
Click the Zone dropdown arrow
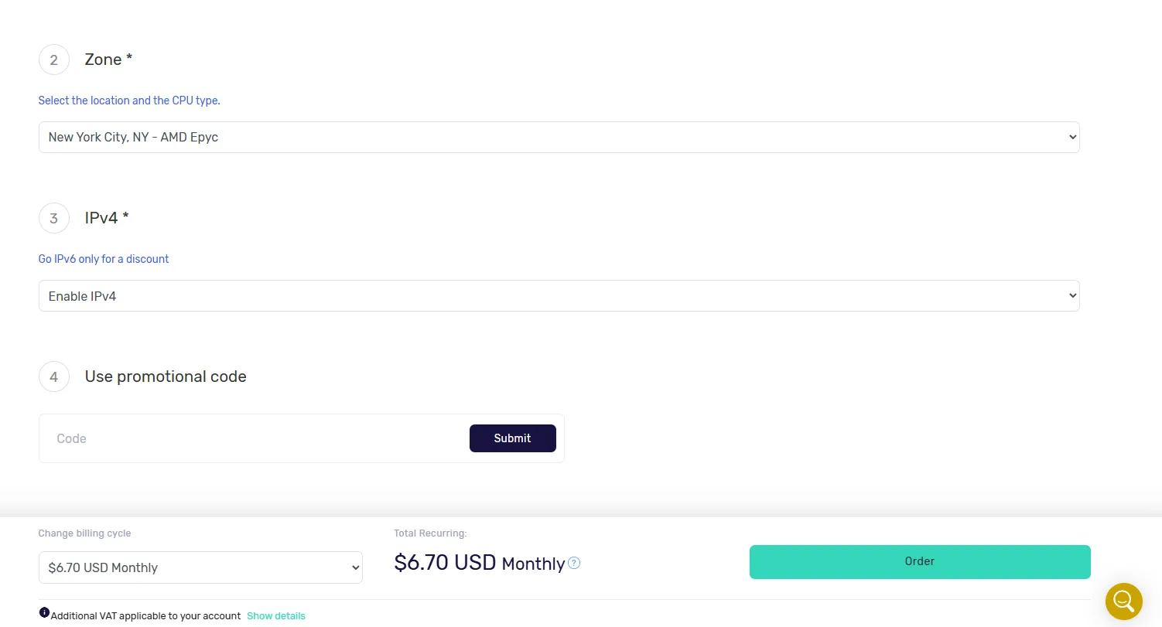tap(1071, 137)
